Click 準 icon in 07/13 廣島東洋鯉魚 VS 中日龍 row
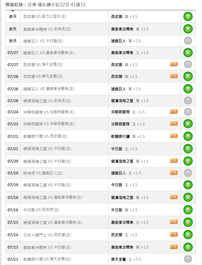This screenshot has width=202, height=265. [x=188, y=247]
